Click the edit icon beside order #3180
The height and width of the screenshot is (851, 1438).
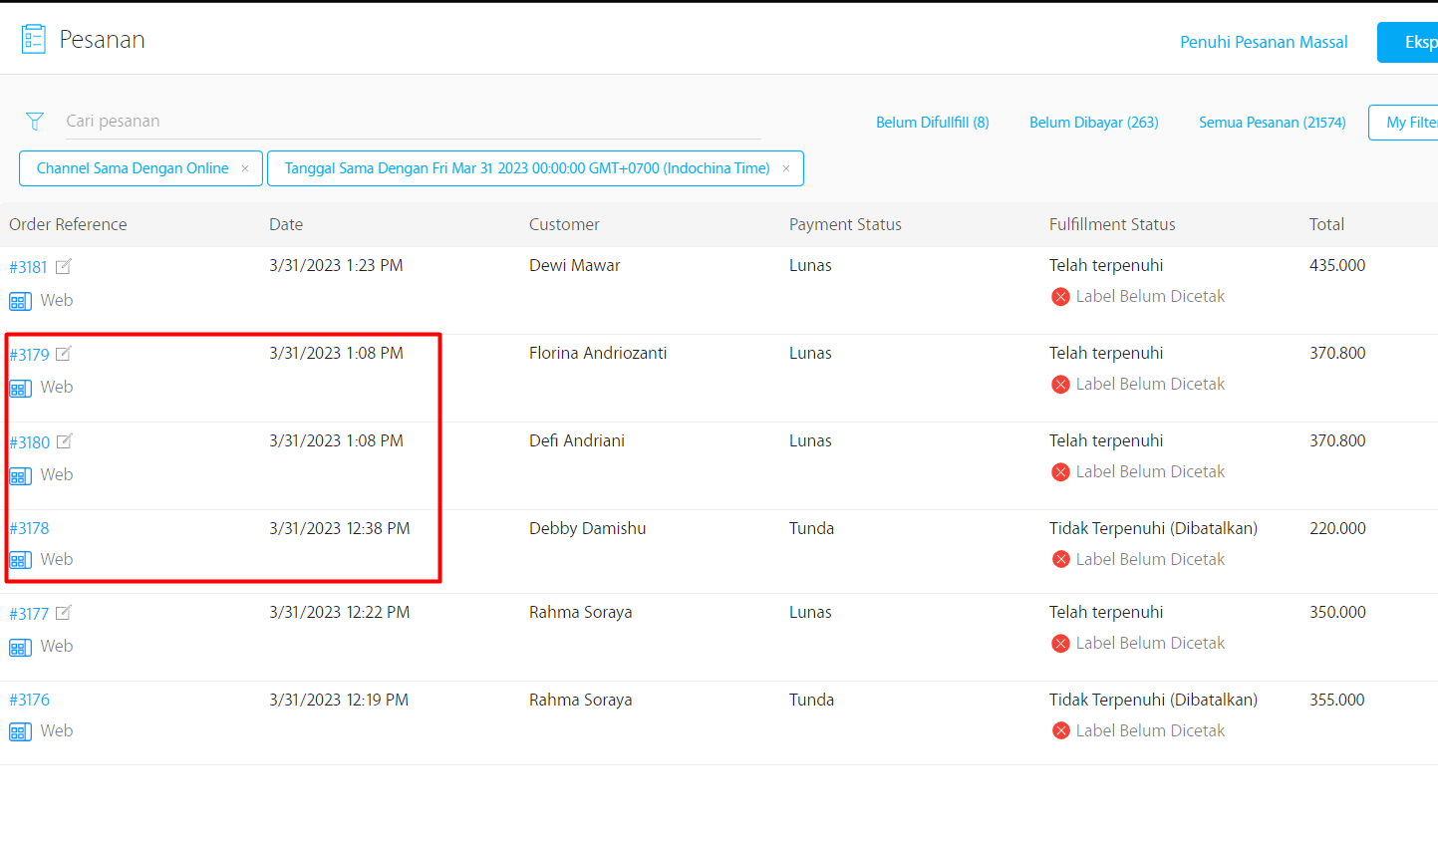pyautogui.click(x=65, y=441)
